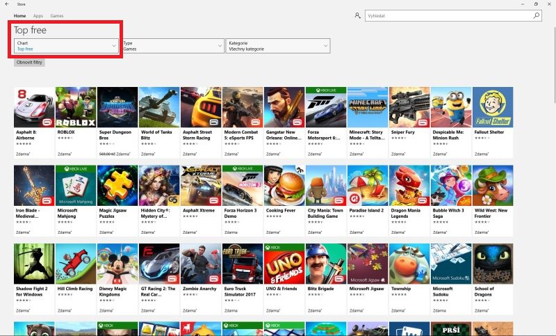Select School of Dragons icon
The image size is (556, 336).
point(493,264)
